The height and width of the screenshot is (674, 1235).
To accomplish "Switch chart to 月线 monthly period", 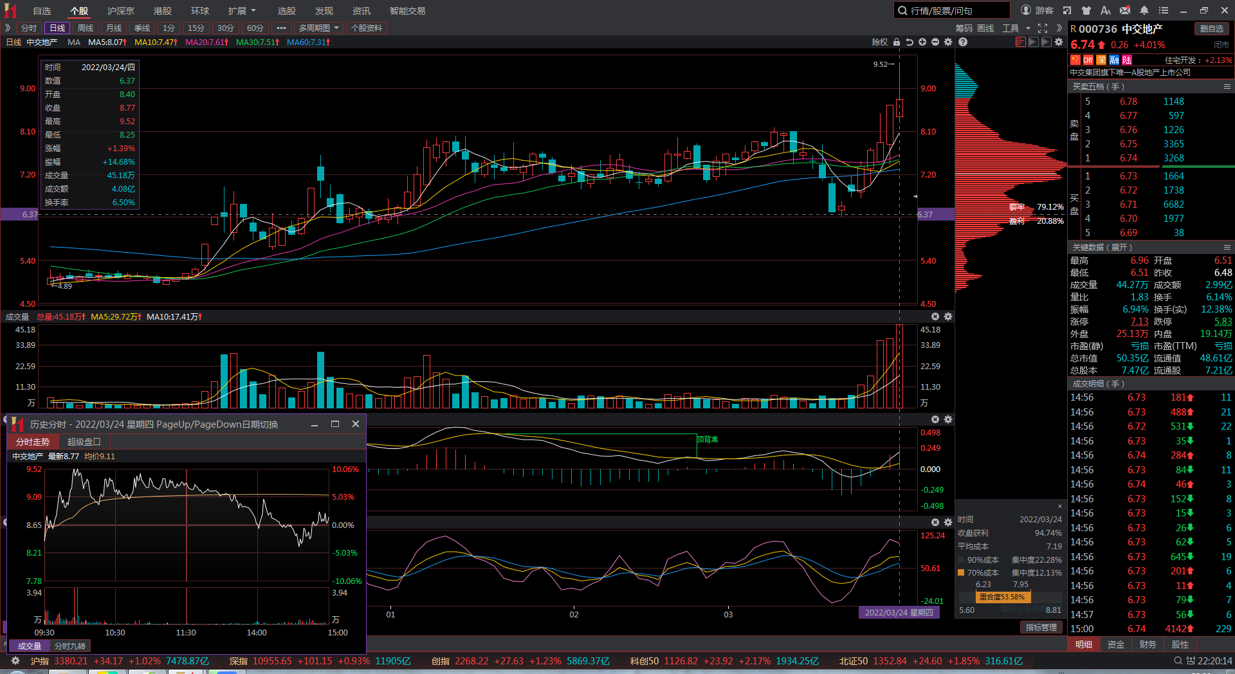I will point(114,28).
